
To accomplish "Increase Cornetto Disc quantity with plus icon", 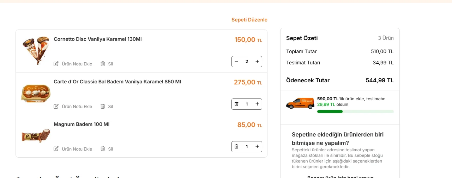I will click(x=257, y=62).
